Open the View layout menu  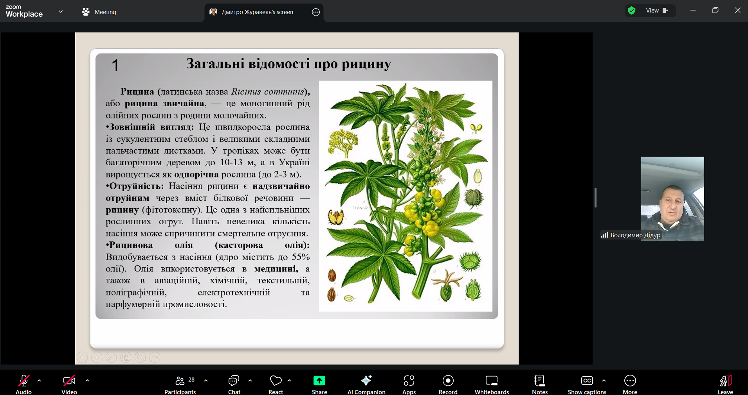coord(657,11)
